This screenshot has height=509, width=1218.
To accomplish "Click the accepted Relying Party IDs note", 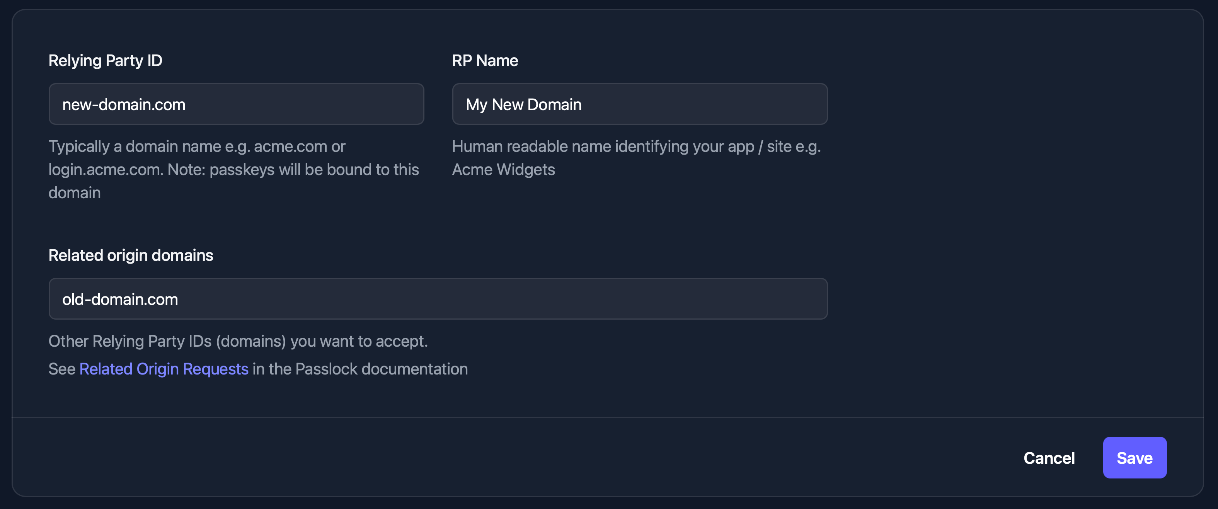I will click(x=238, y=341).
